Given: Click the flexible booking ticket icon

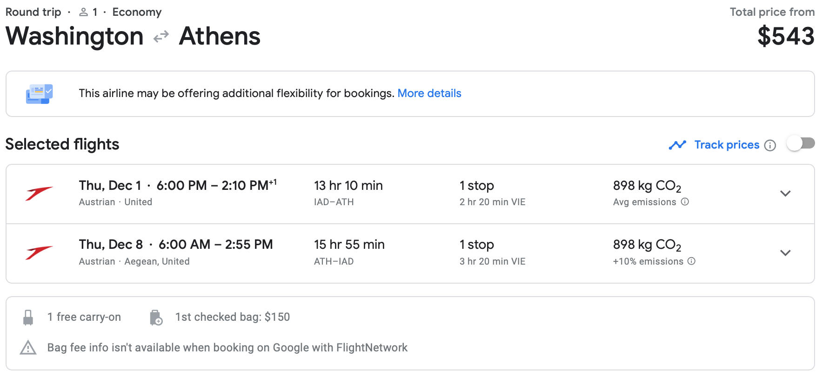Looking at the screenshot, I should [x=39, y=94].
